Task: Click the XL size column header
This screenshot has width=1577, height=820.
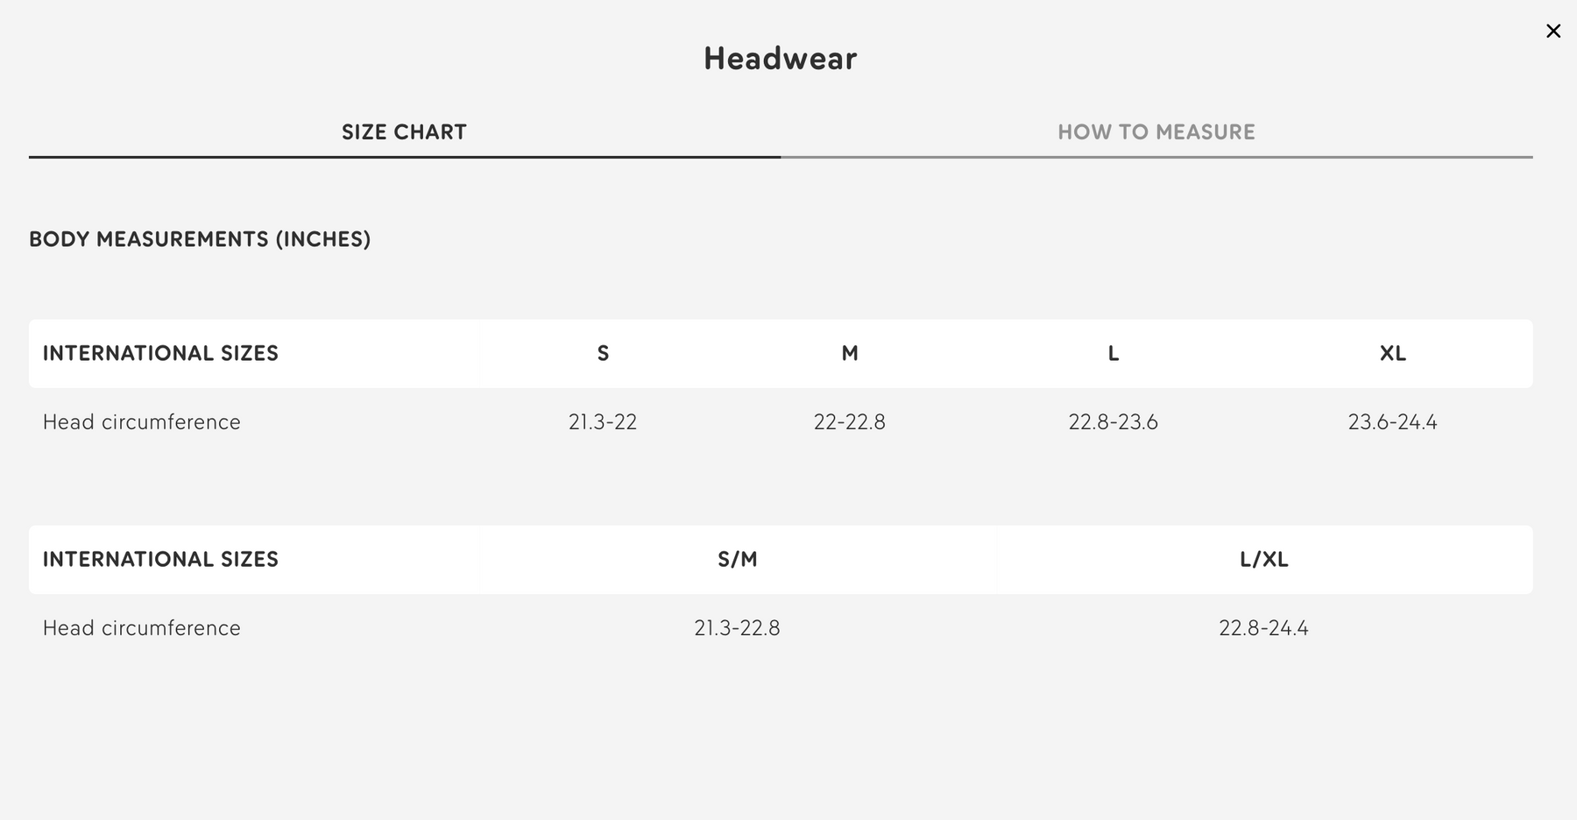Action: (x=1392, y=354)
